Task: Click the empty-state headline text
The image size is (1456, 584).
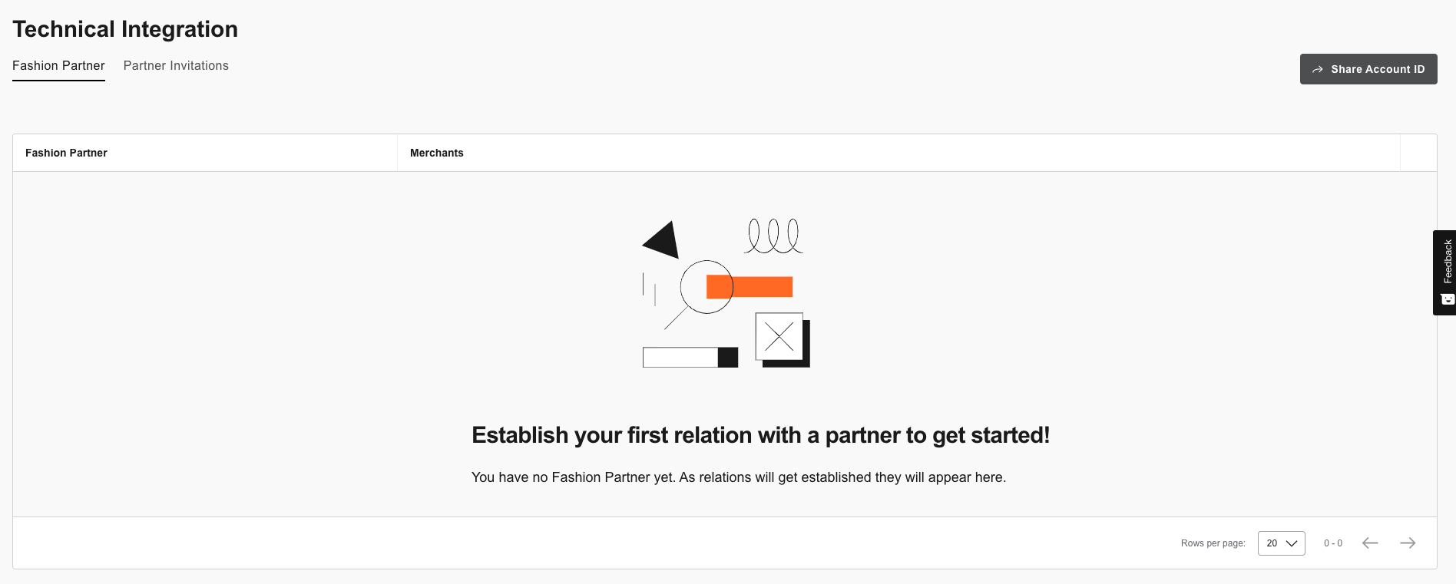Action: [x=760, y=435]
